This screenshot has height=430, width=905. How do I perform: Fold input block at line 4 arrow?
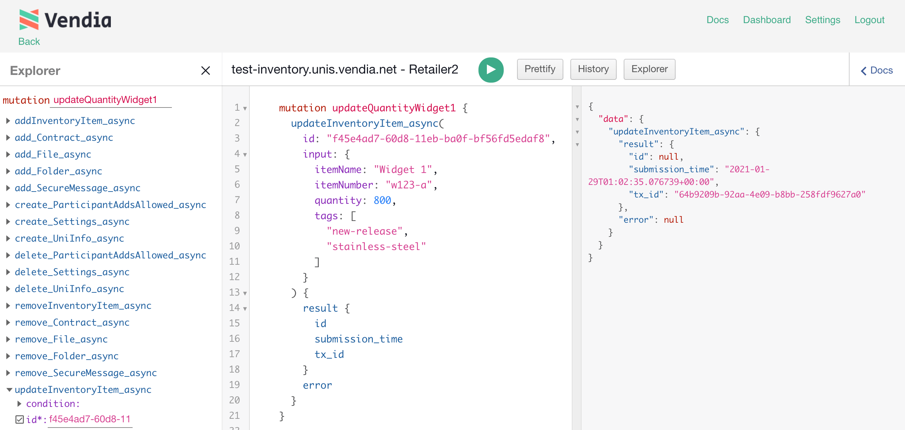pos(245,155)
